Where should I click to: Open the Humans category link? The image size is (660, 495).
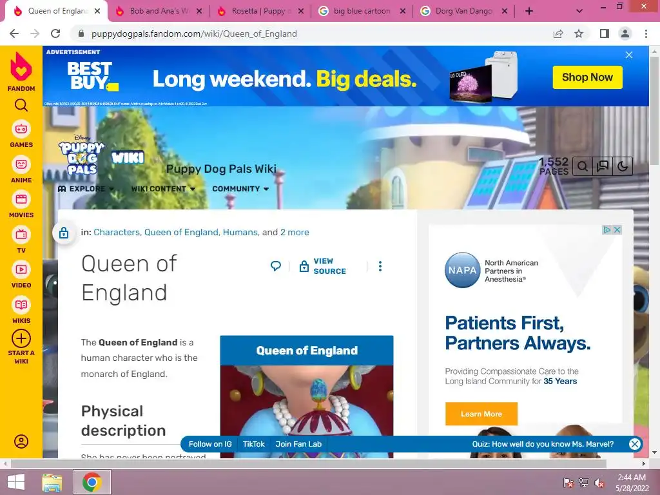click(240, 232)
